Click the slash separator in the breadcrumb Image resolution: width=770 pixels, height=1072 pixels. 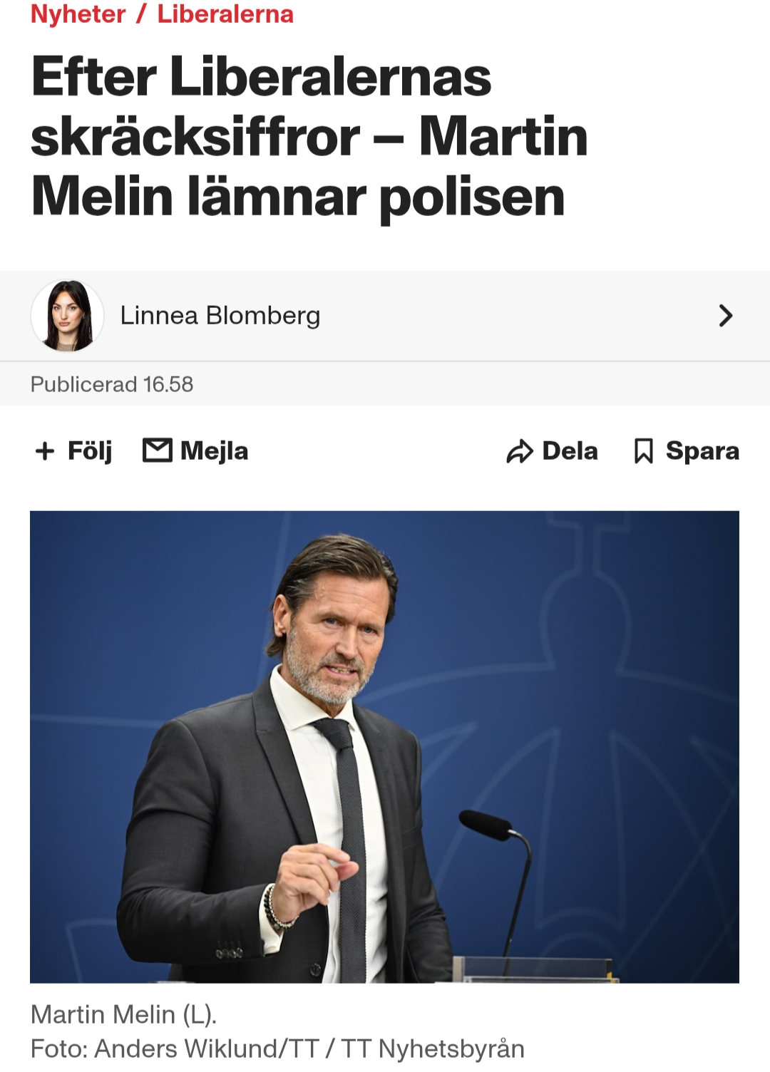(141, 14)
